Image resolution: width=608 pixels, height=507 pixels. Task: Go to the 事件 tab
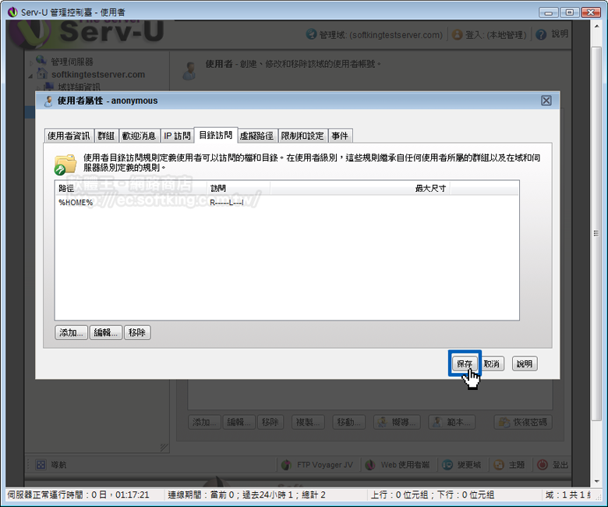click(x=340, y=136)
